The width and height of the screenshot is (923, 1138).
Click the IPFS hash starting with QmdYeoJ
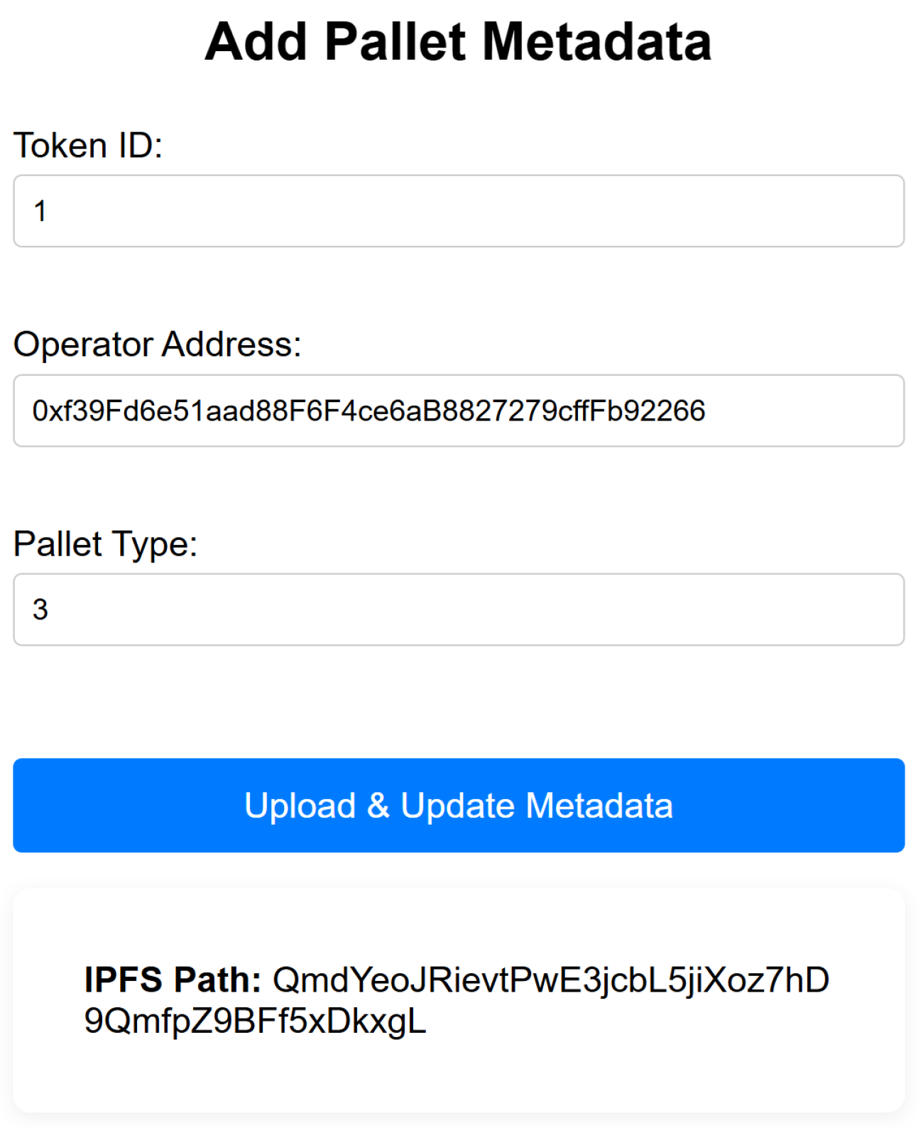pos(551,980)
